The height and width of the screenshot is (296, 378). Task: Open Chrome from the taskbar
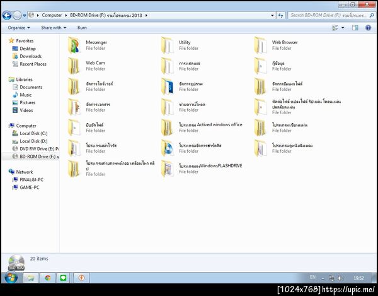pos(48,278)
